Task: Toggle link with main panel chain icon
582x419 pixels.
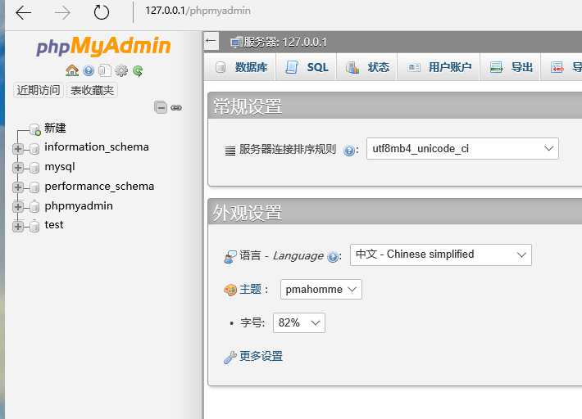Action: [176, 108]
